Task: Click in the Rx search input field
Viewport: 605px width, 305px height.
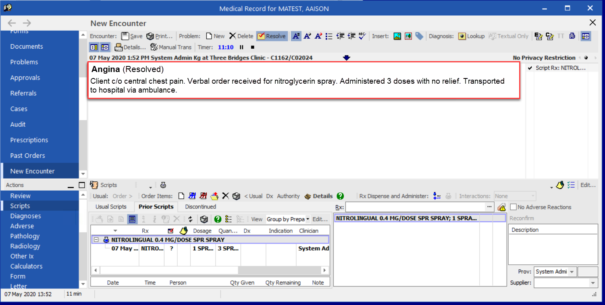Action: (415, 207)
